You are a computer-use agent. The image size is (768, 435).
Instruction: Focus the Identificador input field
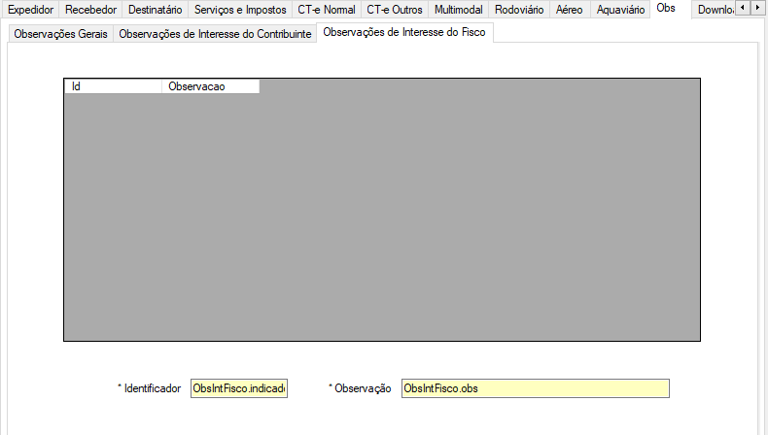(239, 388)
